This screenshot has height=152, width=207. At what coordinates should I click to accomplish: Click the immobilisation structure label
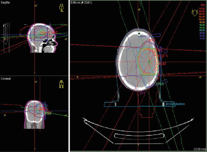click(175, 104)
